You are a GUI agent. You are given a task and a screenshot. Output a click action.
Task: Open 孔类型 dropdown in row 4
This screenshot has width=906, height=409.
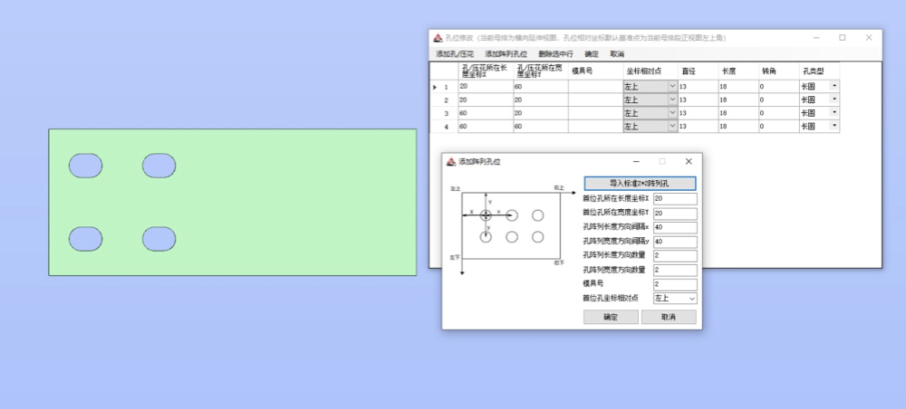click(x=834, y=127)
